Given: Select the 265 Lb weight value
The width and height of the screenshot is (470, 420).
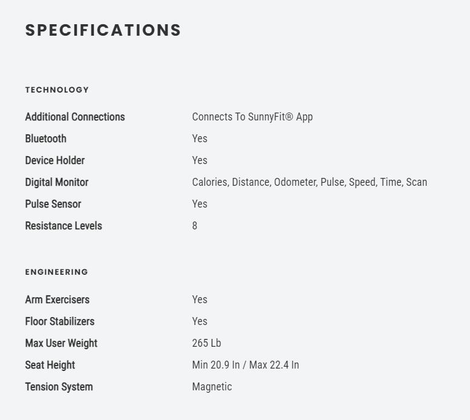Looking at the screenshot, I should (206, 343).
